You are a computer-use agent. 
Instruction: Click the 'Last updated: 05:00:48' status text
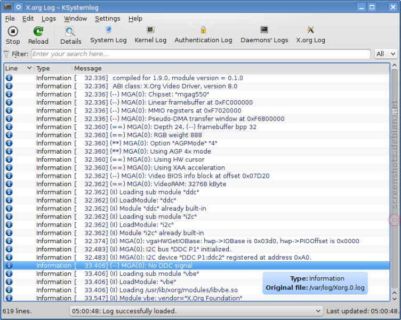click(x=362, y=311)
